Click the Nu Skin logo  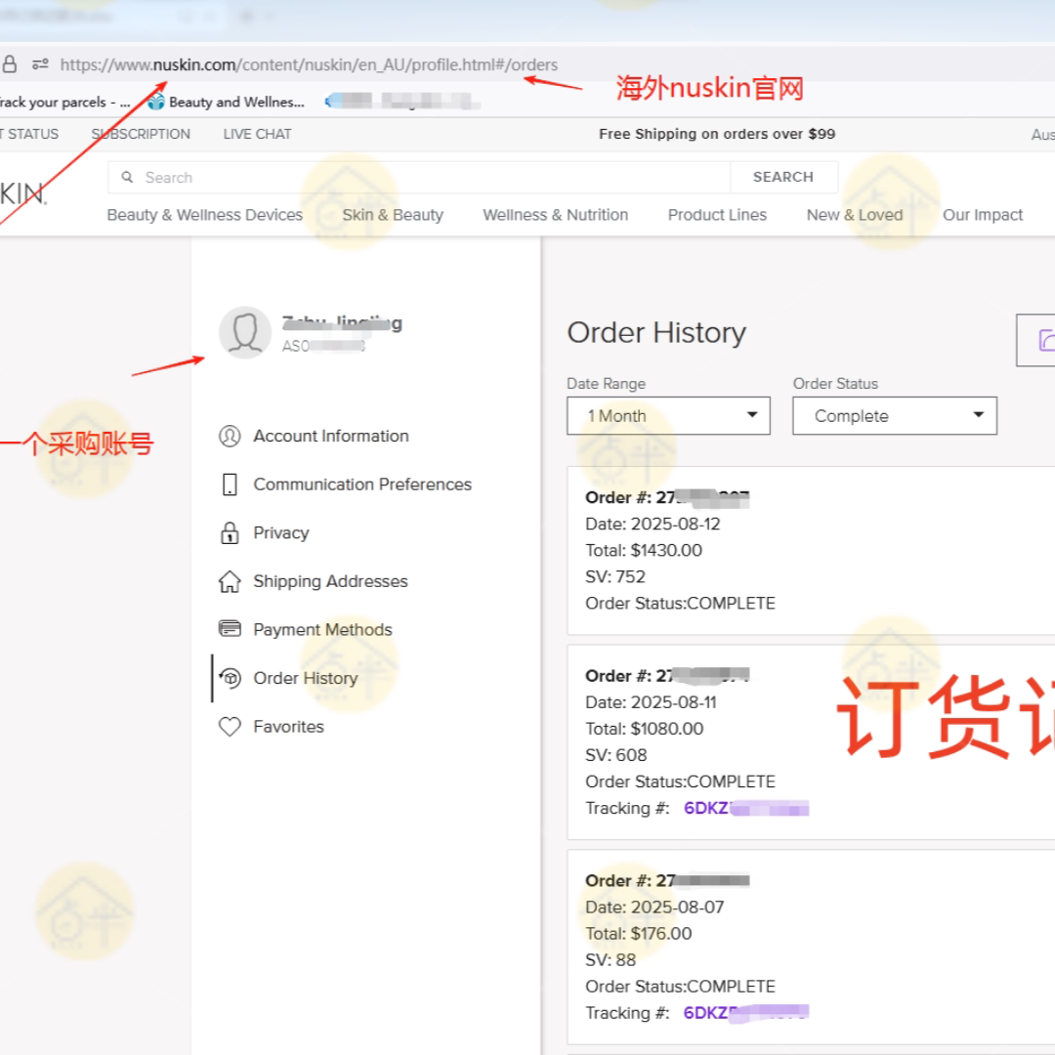coord(22,193)
